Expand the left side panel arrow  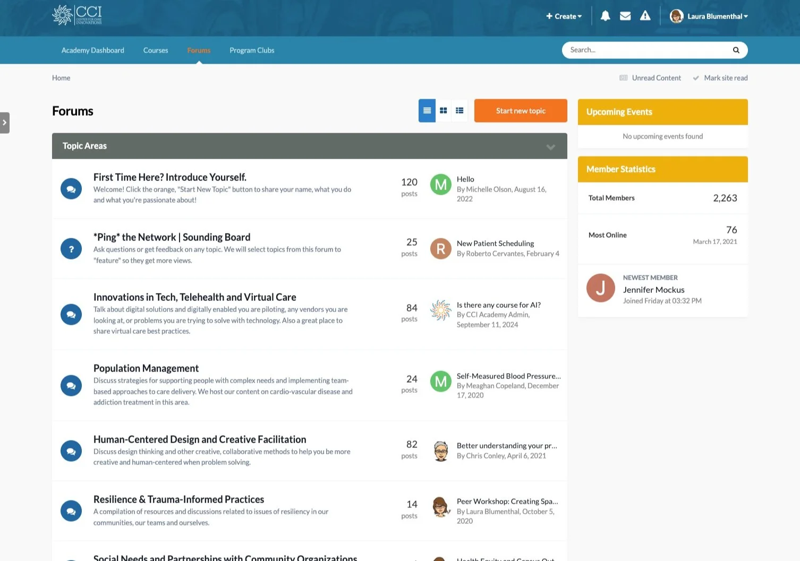(5, 123)
